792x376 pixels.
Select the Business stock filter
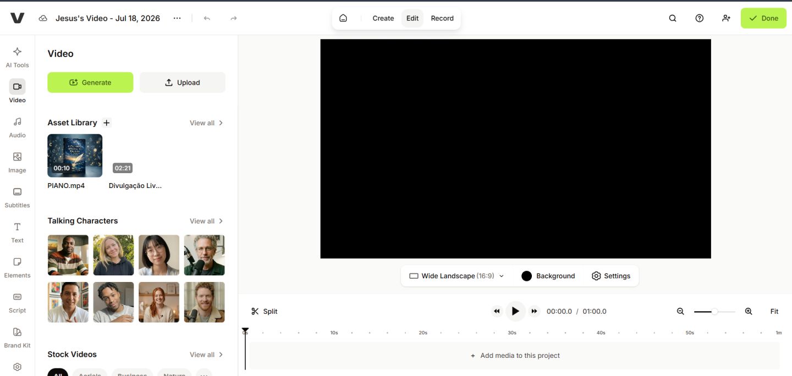132,373
